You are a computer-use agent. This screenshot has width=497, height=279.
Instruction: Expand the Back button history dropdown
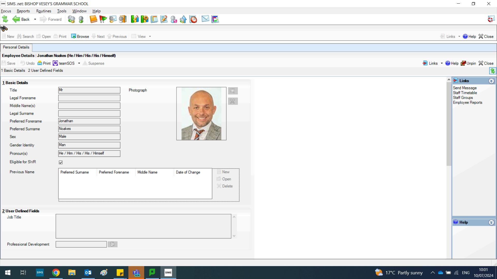click(x=35, y=19)
